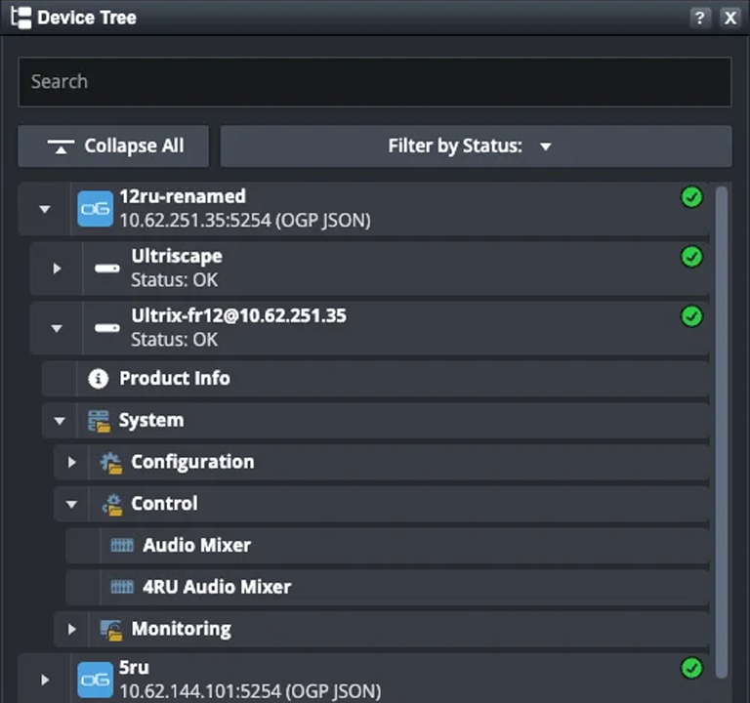Image resolution: width=750 pixels, height=703 pixels.
Task: Click the Collapse All button
Action: [x=113, y=145]
